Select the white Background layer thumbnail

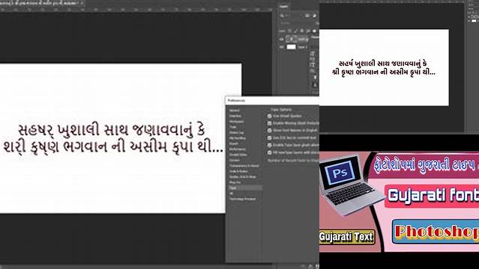(291, 47)
